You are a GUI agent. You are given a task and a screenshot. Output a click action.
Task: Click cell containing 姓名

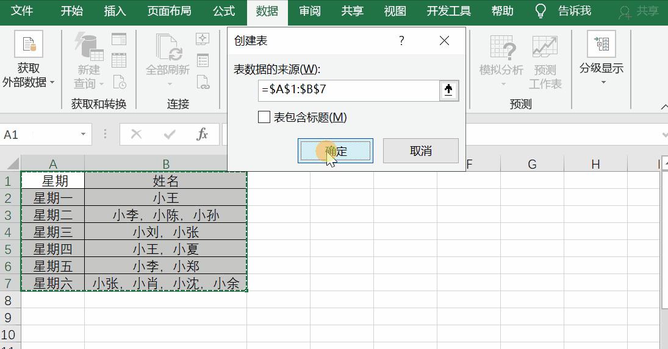click(x=166, y=181)
